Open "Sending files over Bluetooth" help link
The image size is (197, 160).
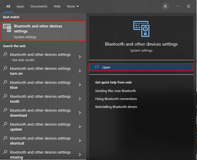115,91
